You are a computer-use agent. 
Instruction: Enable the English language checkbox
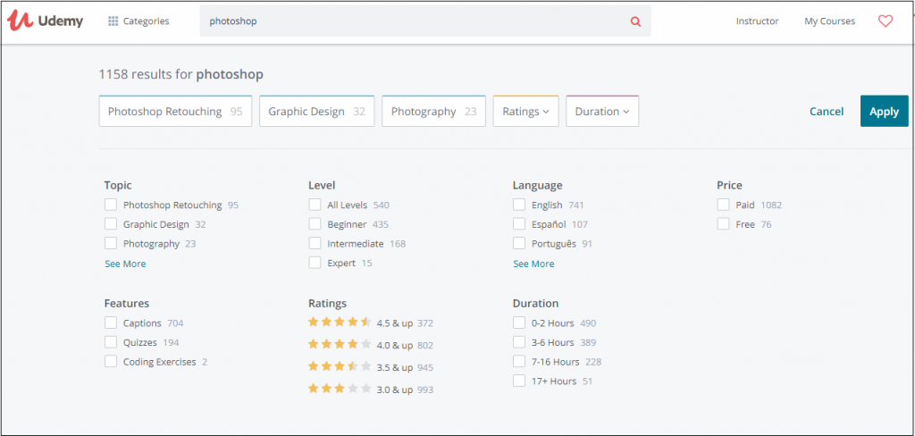pos(519,205)
